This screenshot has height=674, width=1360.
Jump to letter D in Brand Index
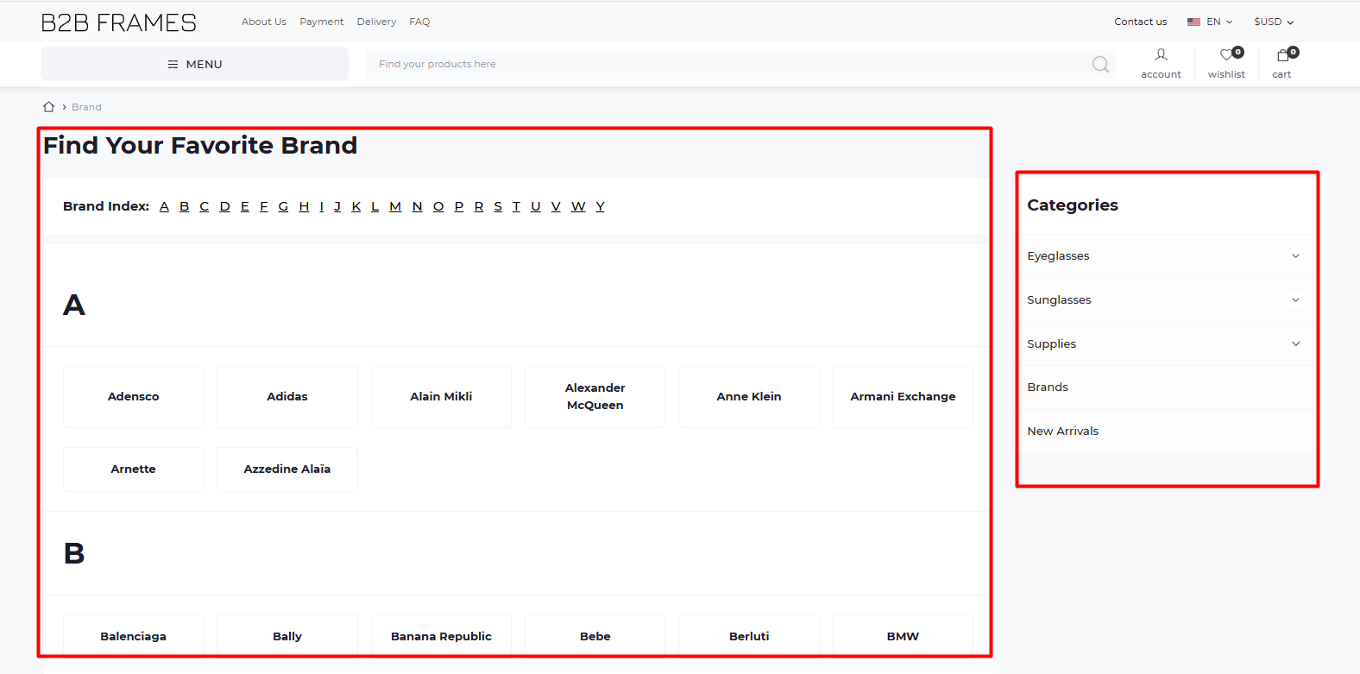225,206
